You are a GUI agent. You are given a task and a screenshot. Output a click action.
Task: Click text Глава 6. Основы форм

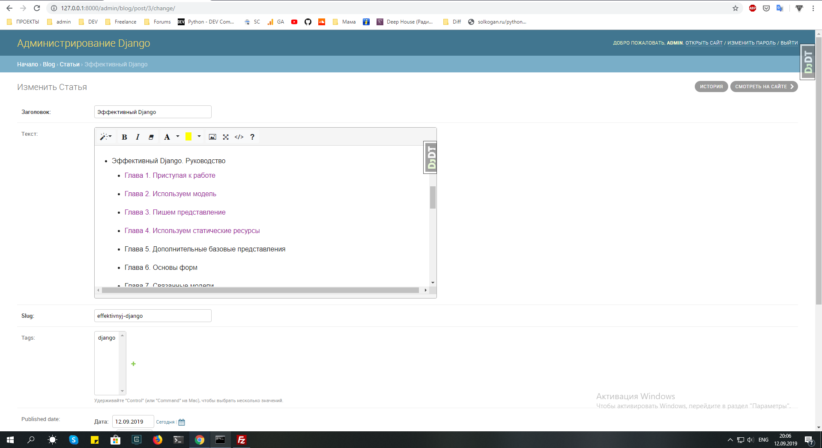161,267
